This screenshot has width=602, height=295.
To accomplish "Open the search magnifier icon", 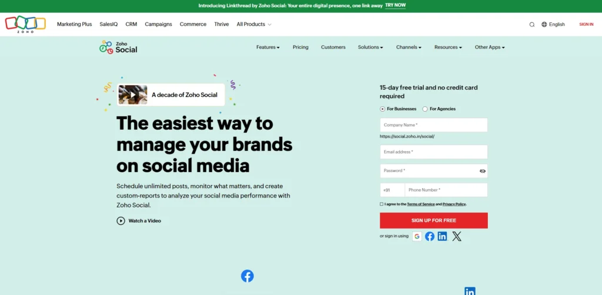I will [x=531, y=25].
